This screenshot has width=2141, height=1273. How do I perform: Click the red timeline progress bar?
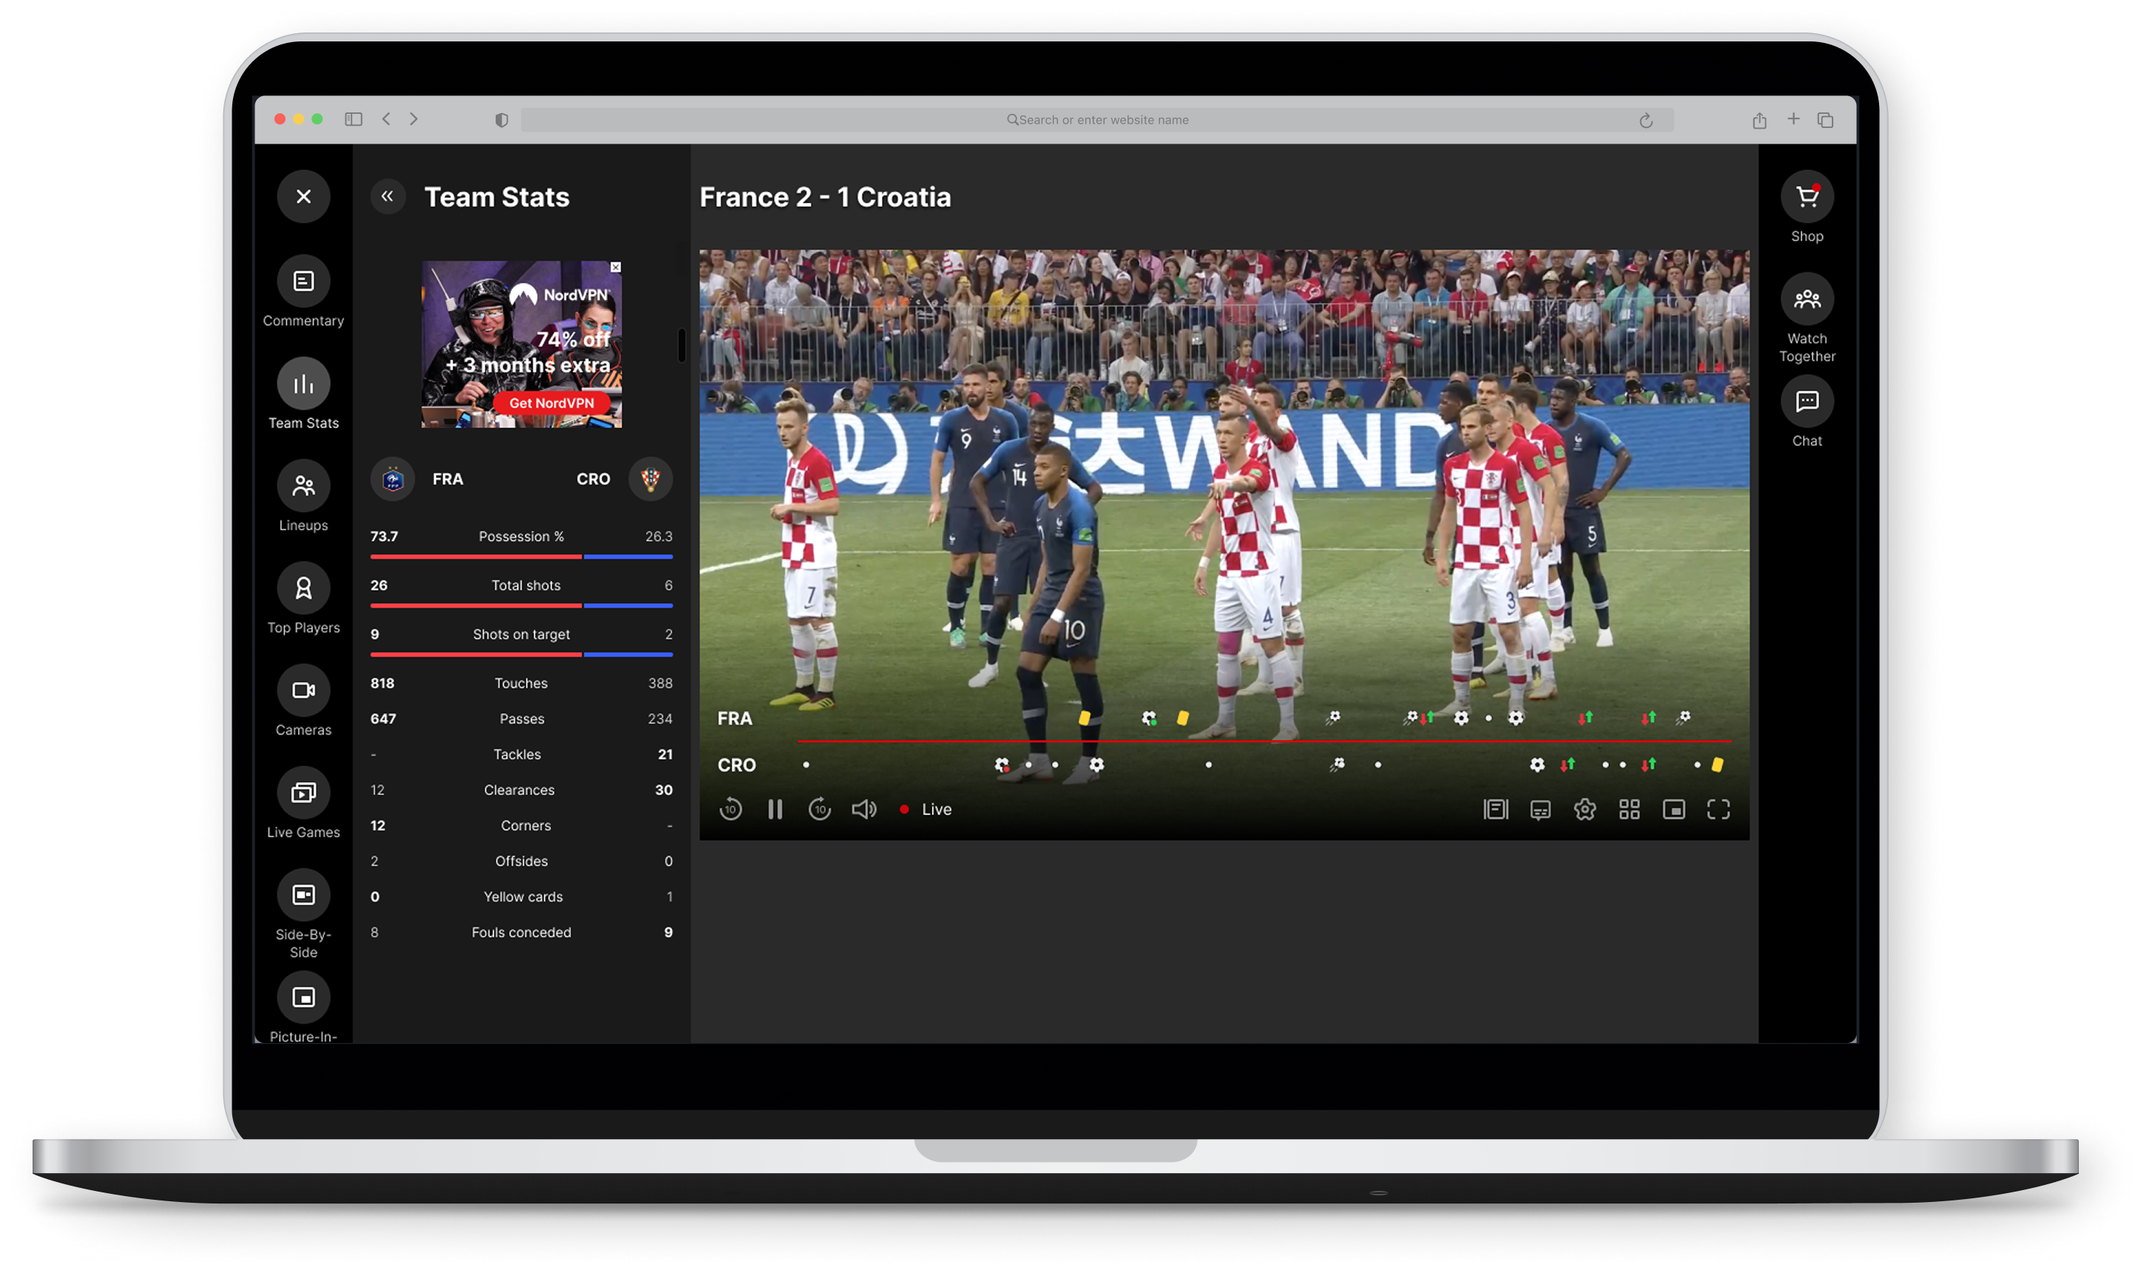(x=1264, y=740)
